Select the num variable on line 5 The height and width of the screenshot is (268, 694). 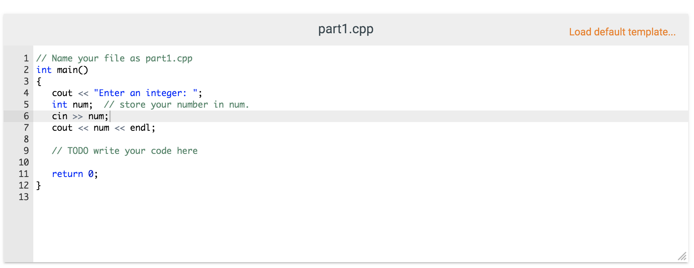point(82,104)
